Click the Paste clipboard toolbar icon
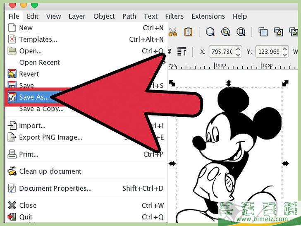 click(188, 32)
